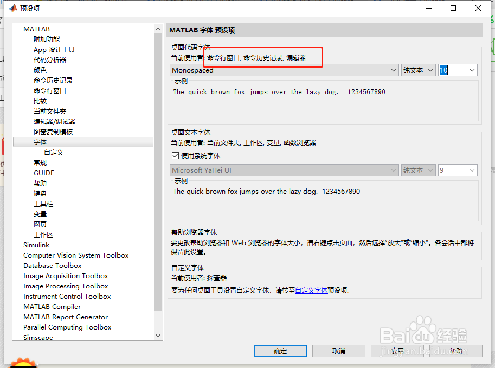Open 工作区 preferences
Screen dimensions: 495x368
coord(43,235)
